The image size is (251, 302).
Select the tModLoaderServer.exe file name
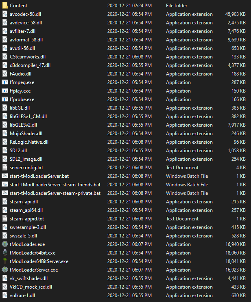click(x=34, y=270)
